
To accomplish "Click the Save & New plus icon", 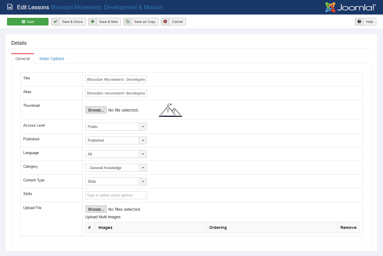I will [x=93, y=22].
